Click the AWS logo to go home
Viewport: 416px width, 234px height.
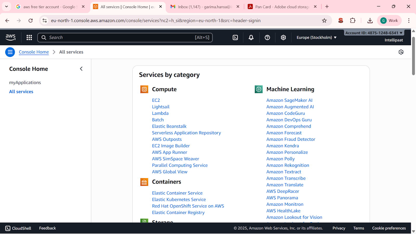tap(10, 37)
